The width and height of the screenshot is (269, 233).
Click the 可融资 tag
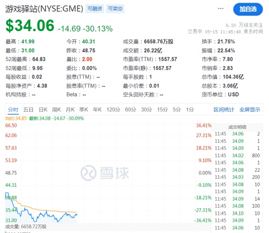pos(95,9)
